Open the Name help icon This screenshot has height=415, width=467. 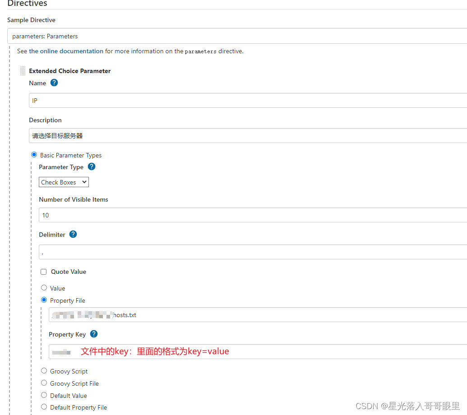tap(54, 83)
